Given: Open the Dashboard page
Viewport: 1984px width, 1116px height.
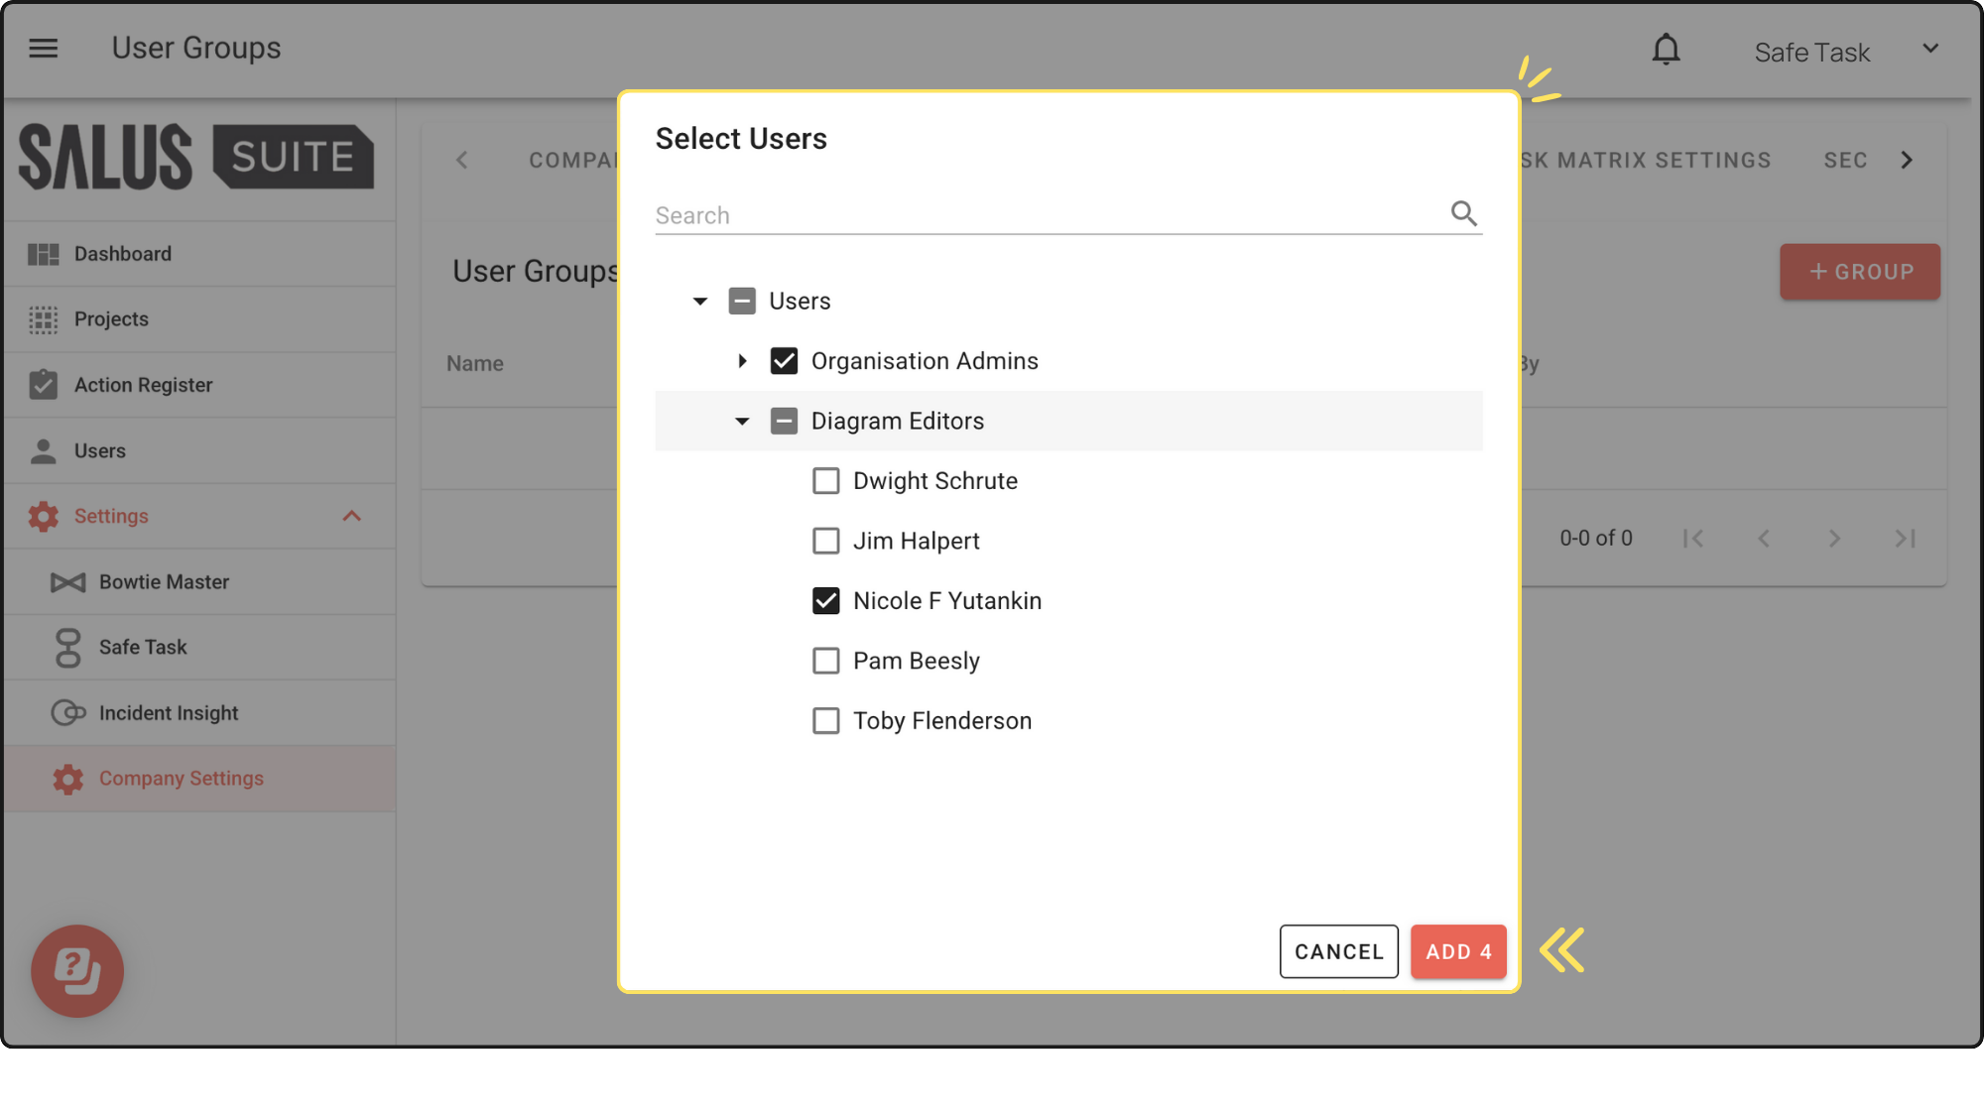Looking at the screenshot, I should 122,254.
